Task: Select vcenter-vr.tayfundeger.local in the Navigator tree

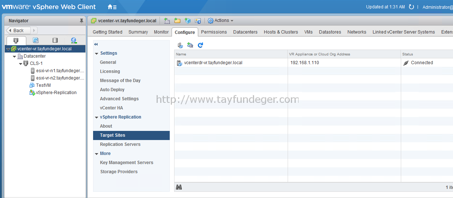Action: point(45,49)
